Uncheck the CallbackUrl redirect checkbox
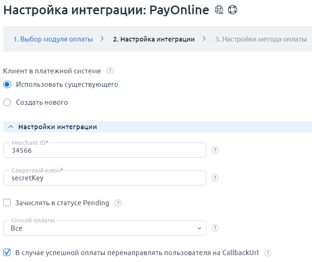 coord(7,253)
